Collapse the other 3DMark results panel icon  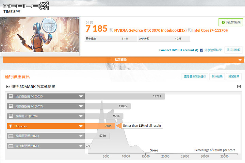(x=239, y=87)
